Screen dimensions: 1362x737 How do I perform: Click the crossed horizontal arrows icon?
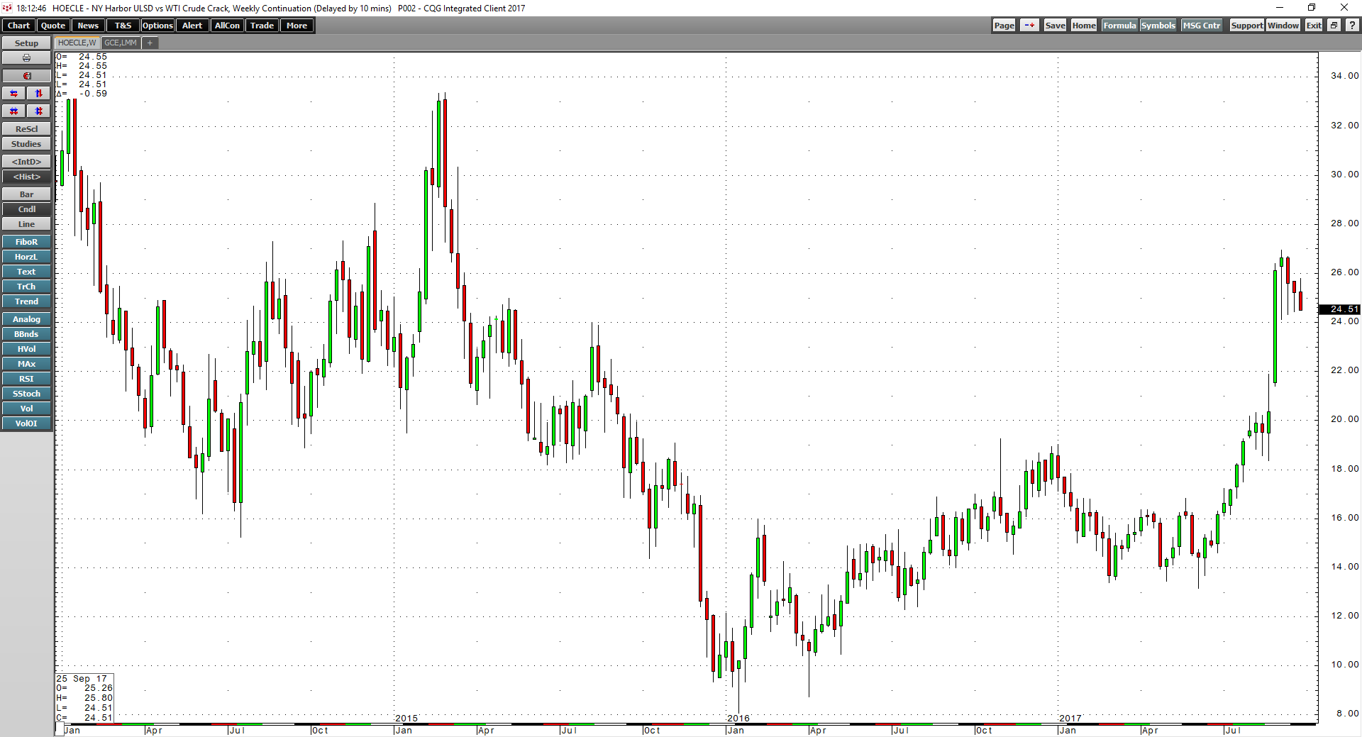pos(13,111)
